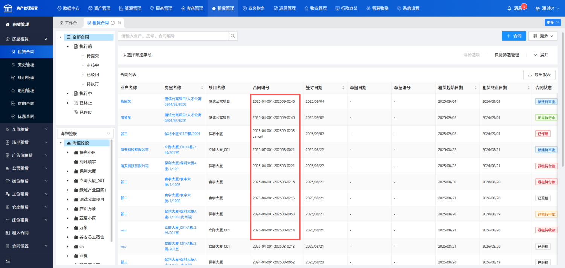Expand the filter panel with 展开
The image size is (565, 268).
[541, 55]
